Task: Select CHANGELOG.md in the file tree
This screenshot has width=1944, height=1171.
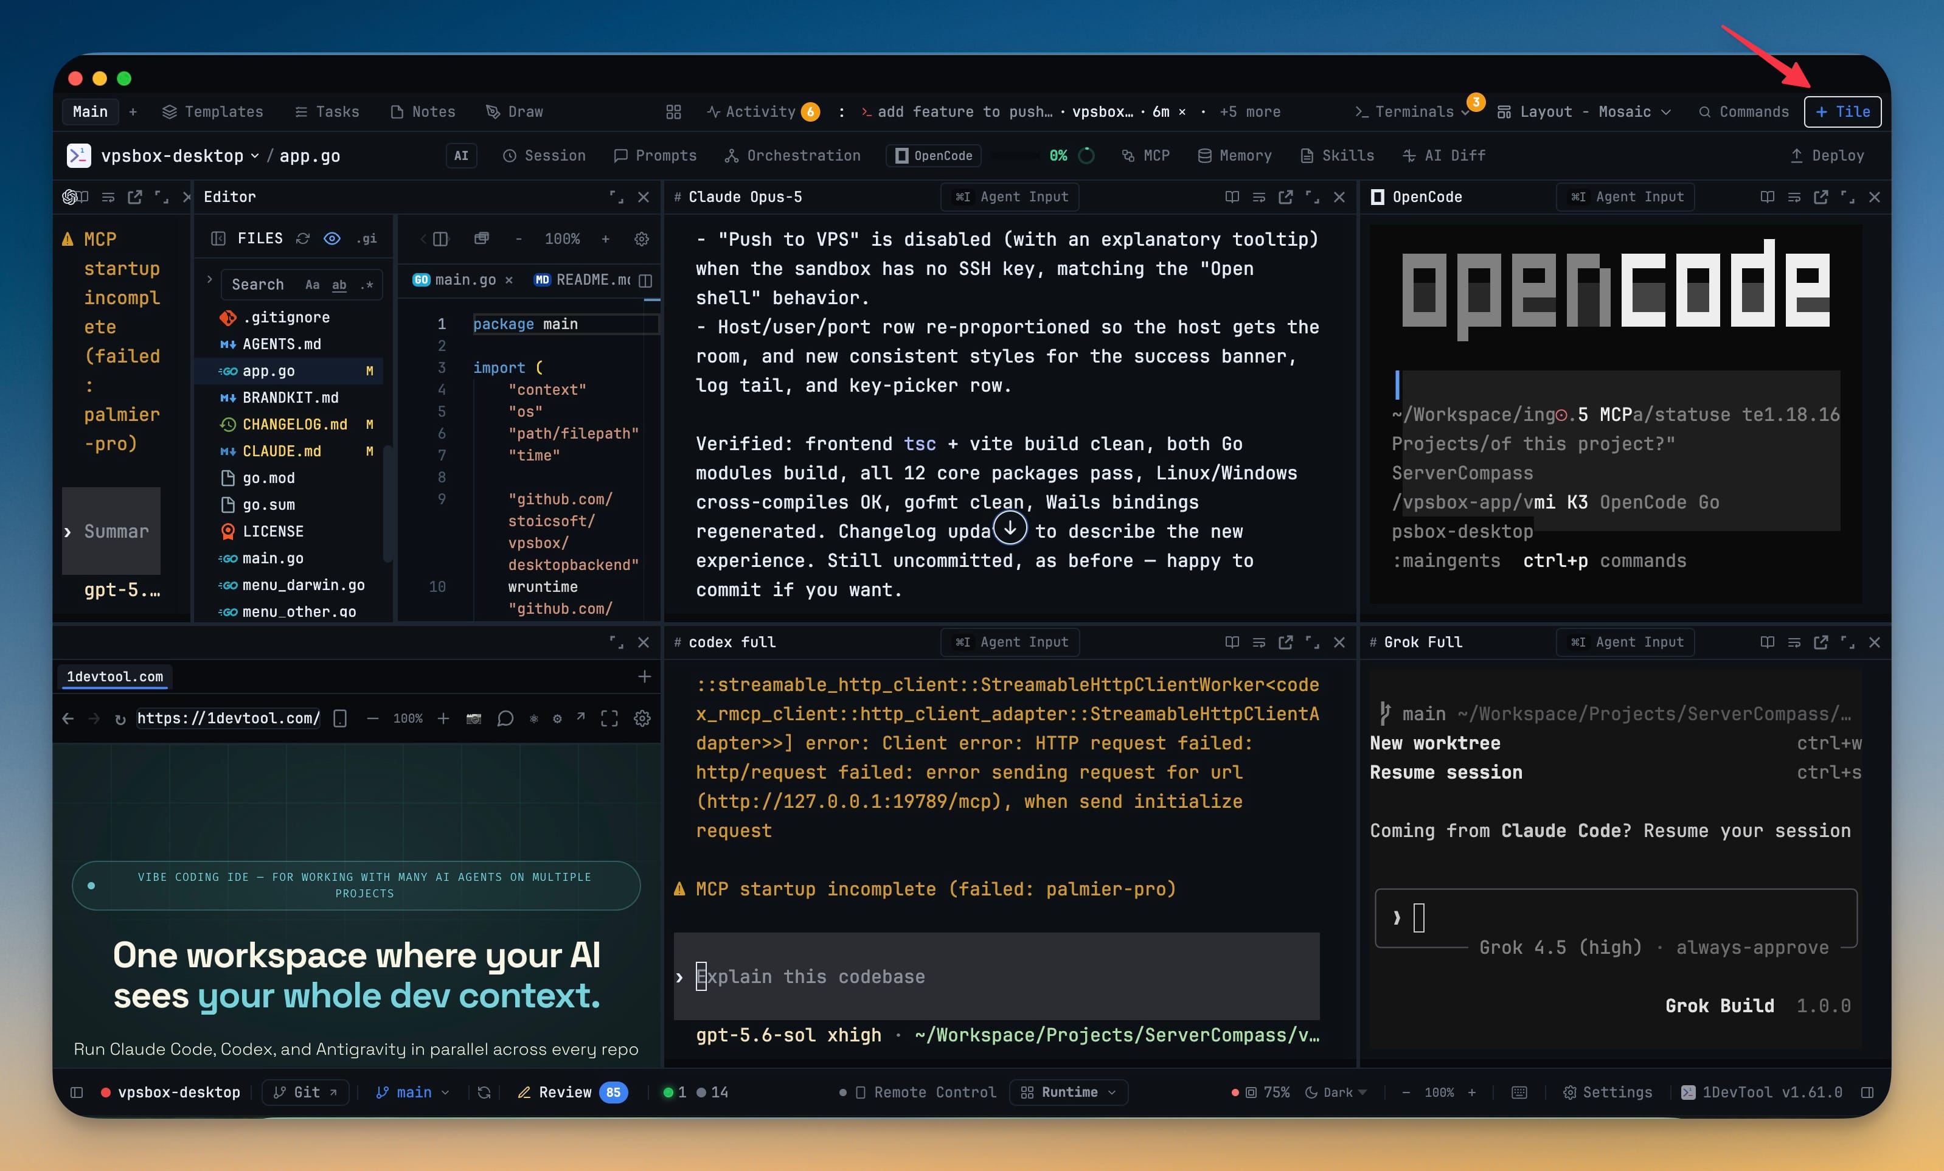Action: pyautogui.click(x=295, y=425)
